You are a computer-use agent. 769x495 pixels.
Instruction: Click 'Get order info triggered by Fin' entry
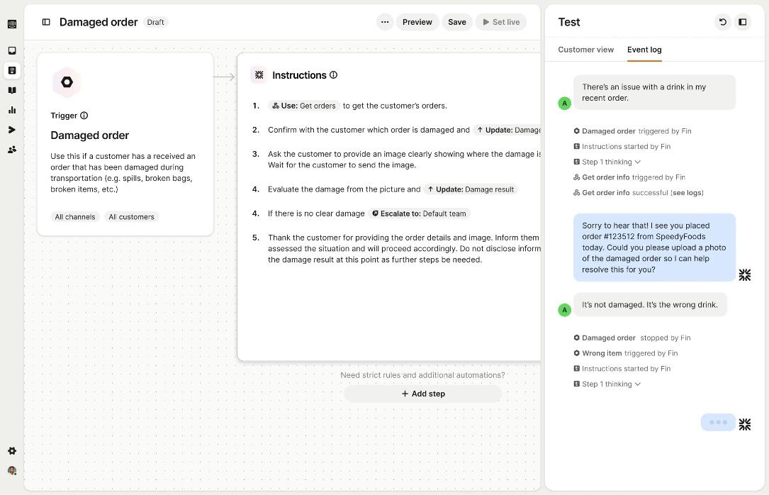[629, 177]
